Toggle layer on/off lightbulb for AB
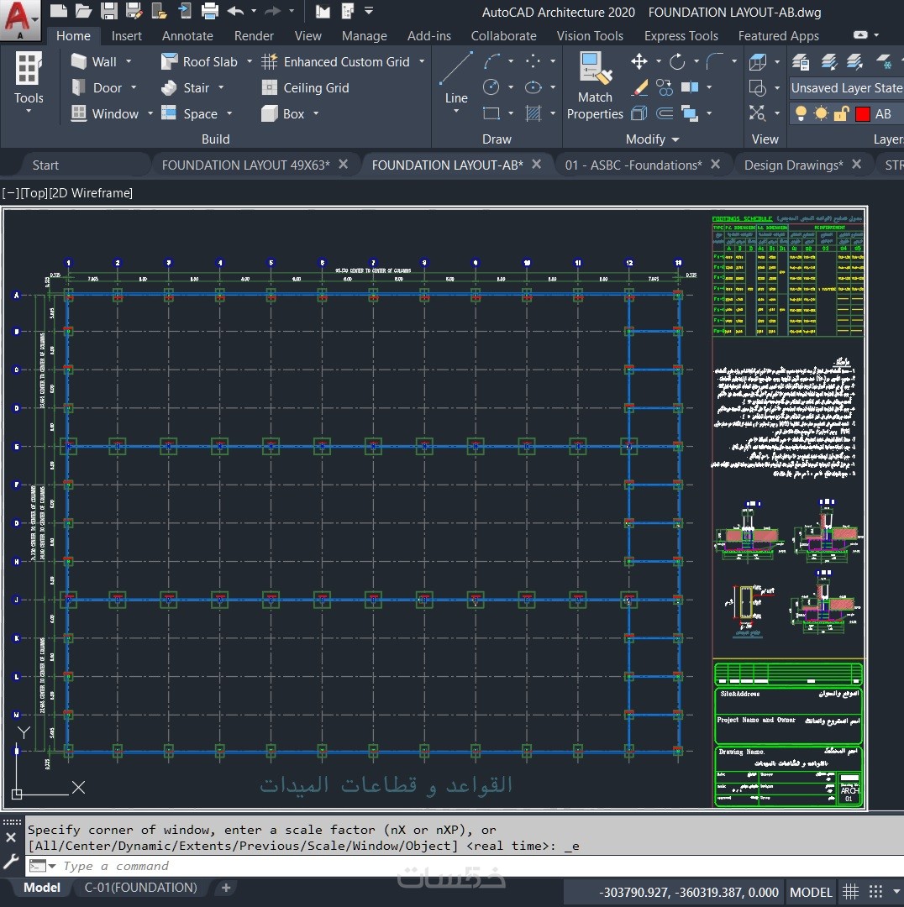Viewport: 904px width, 907px height. [x=801, y=113]
